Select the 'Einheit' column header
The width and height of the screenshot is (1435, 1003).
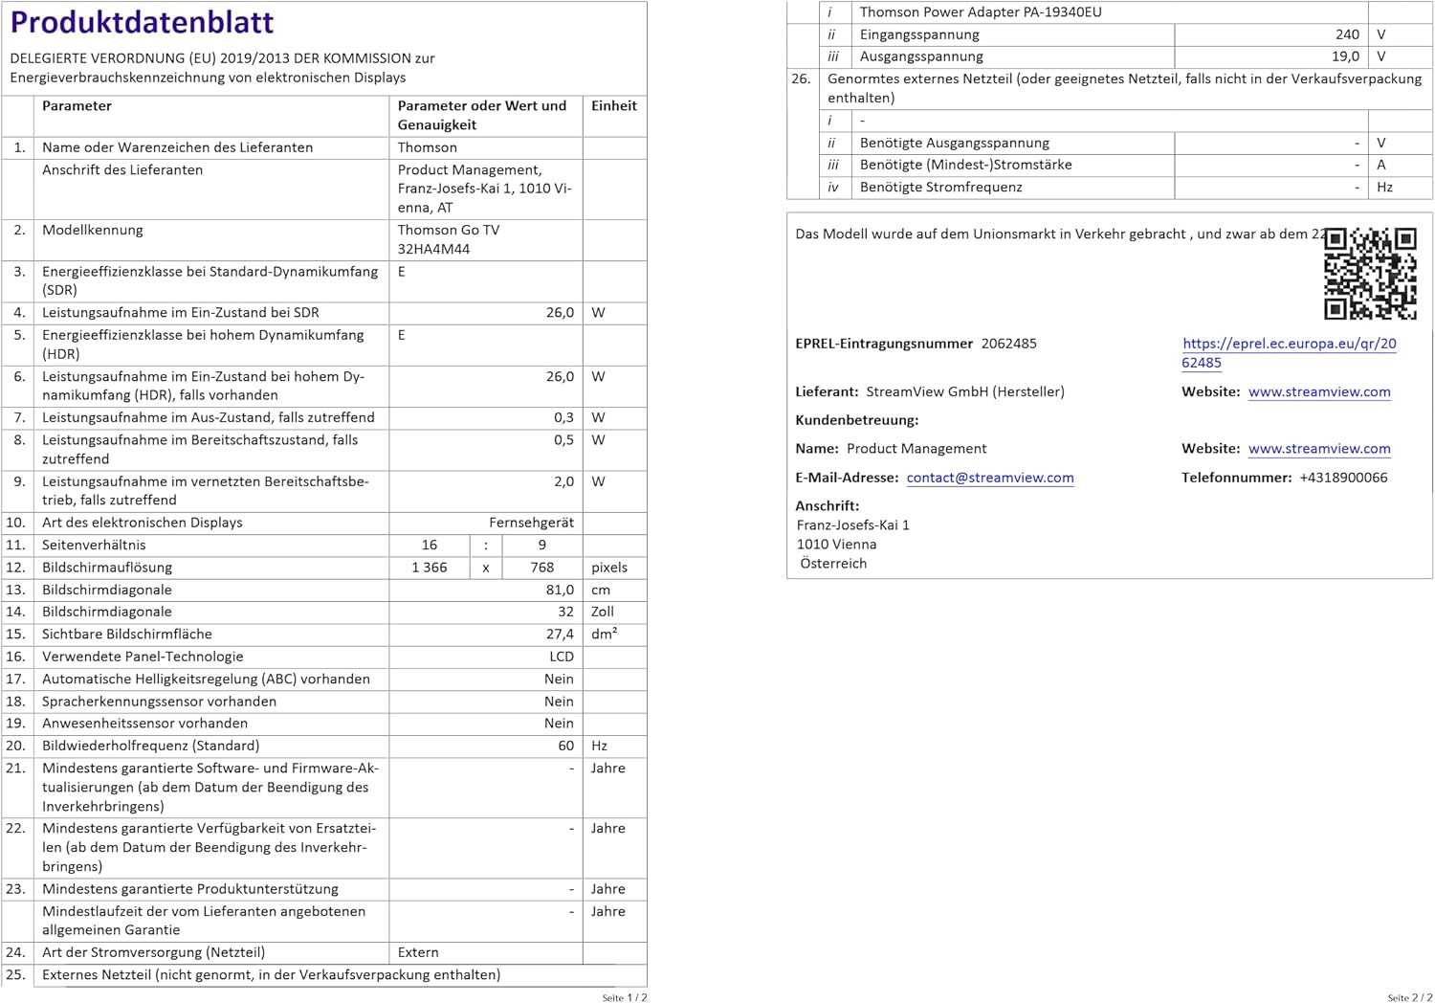click(614, 106)
